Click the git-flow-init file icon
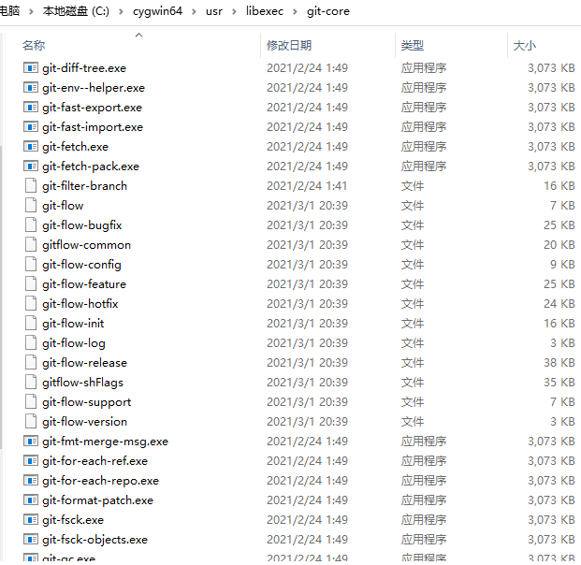The image size is (581, 565). pos(31,324)
